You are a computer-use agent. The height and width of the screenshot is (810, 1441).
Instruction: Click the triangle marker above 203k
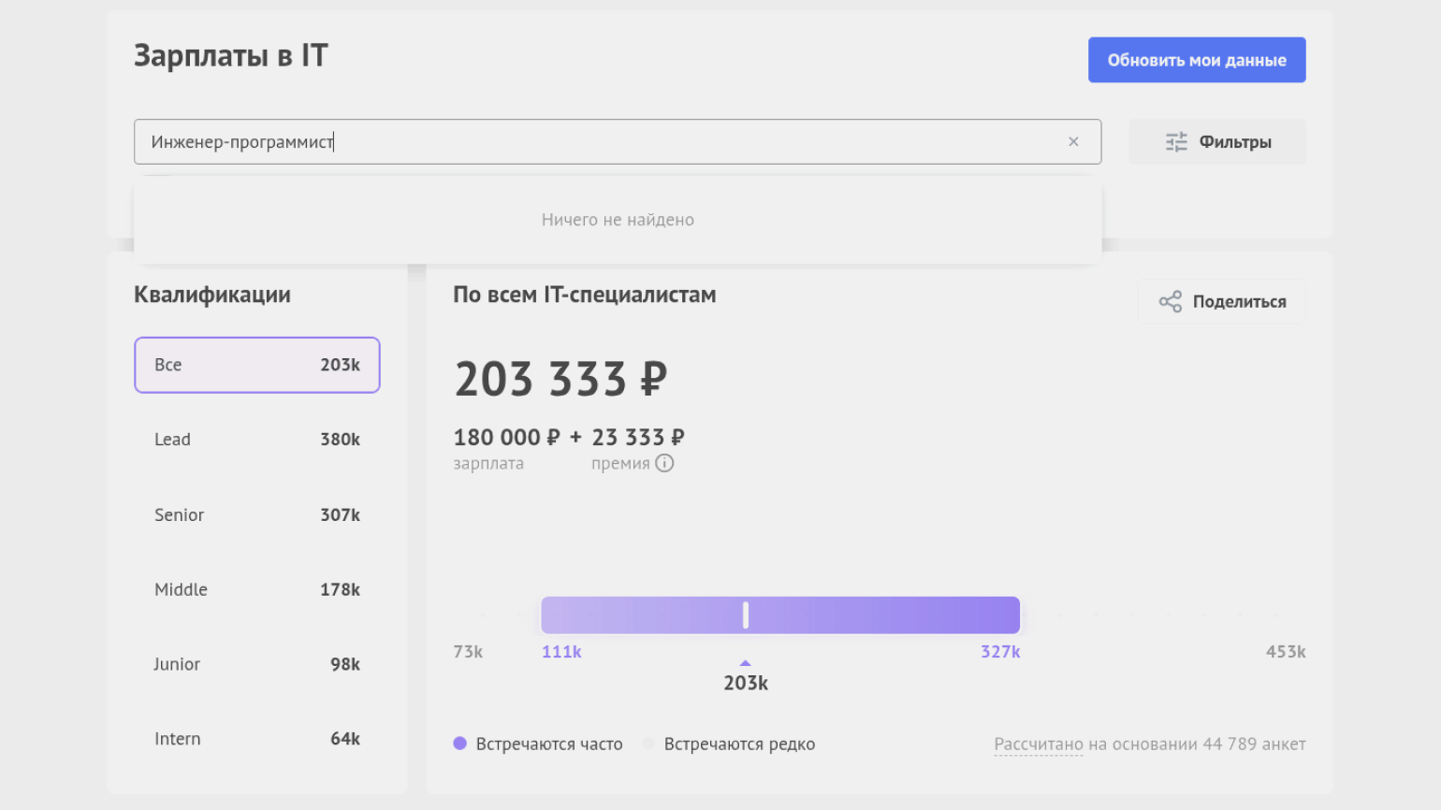[746, 663]
